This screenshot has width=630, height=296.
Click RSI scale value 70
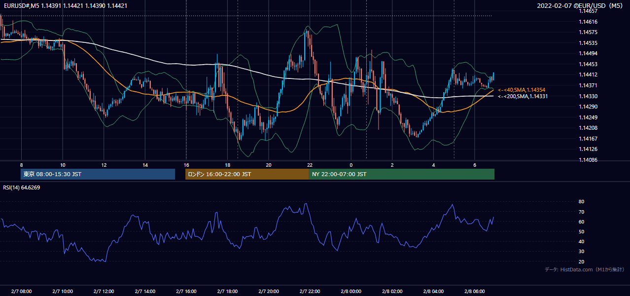(x=581, y=212)
